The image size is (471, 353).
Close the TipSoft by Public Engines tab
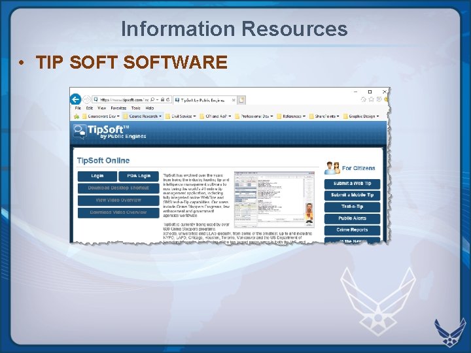coord(234,100)
